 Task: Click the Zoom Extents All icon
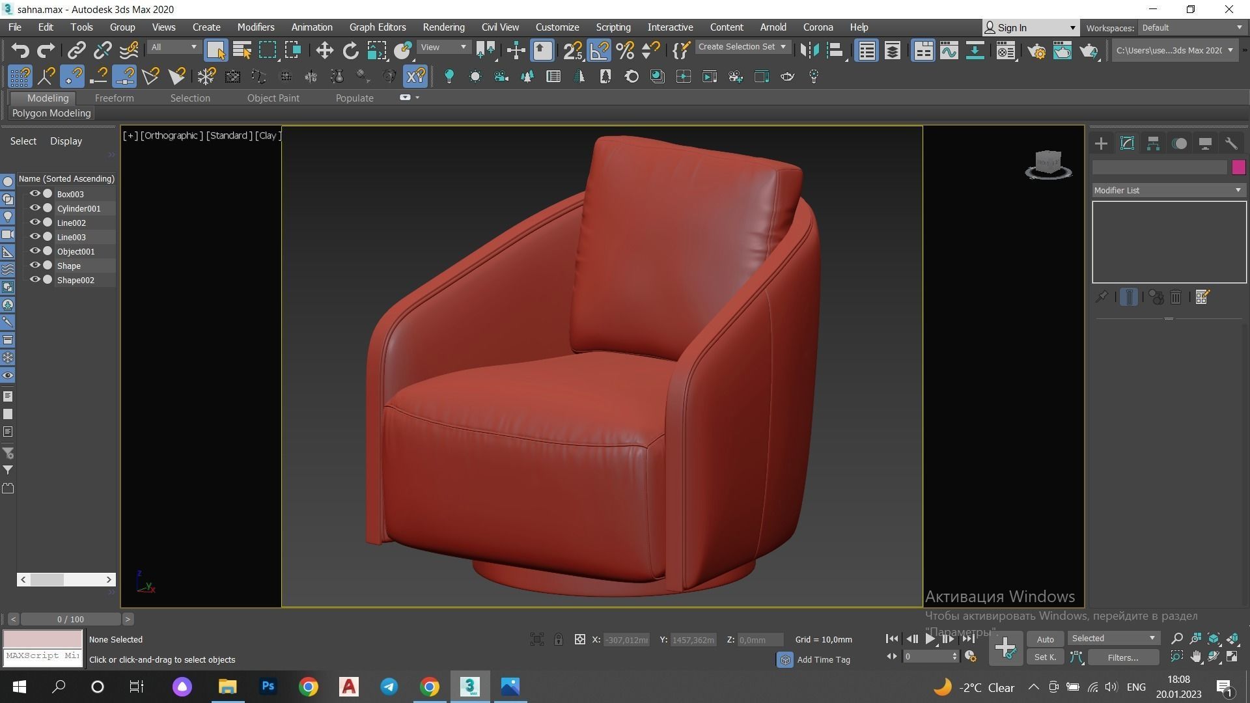pos(1232,639)
